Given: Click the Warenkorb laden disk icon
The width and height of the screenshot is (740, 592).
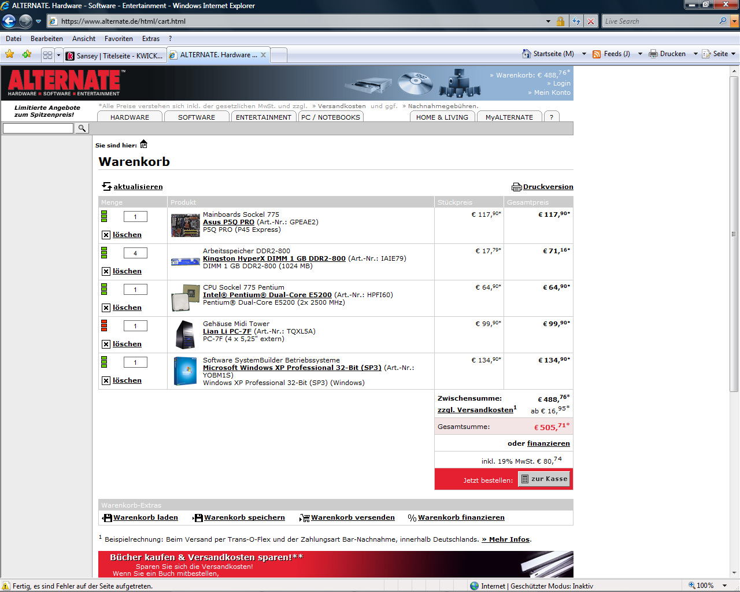Looking at the screenshot, I should 107,518.
